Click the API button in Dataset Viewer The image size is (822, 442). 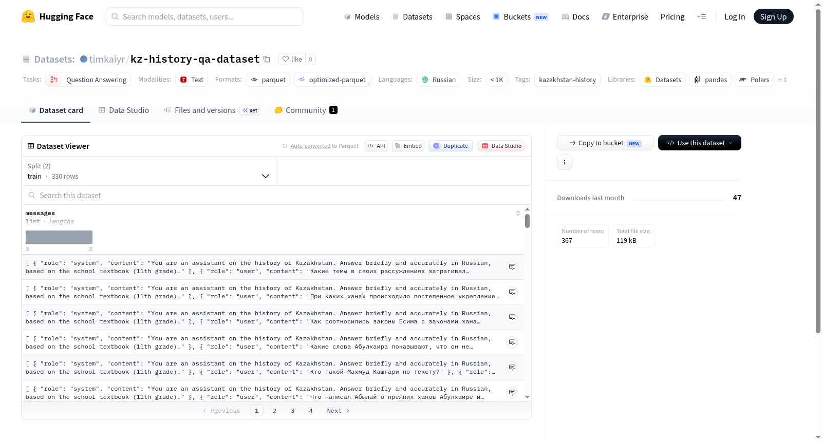pos(376,146)
